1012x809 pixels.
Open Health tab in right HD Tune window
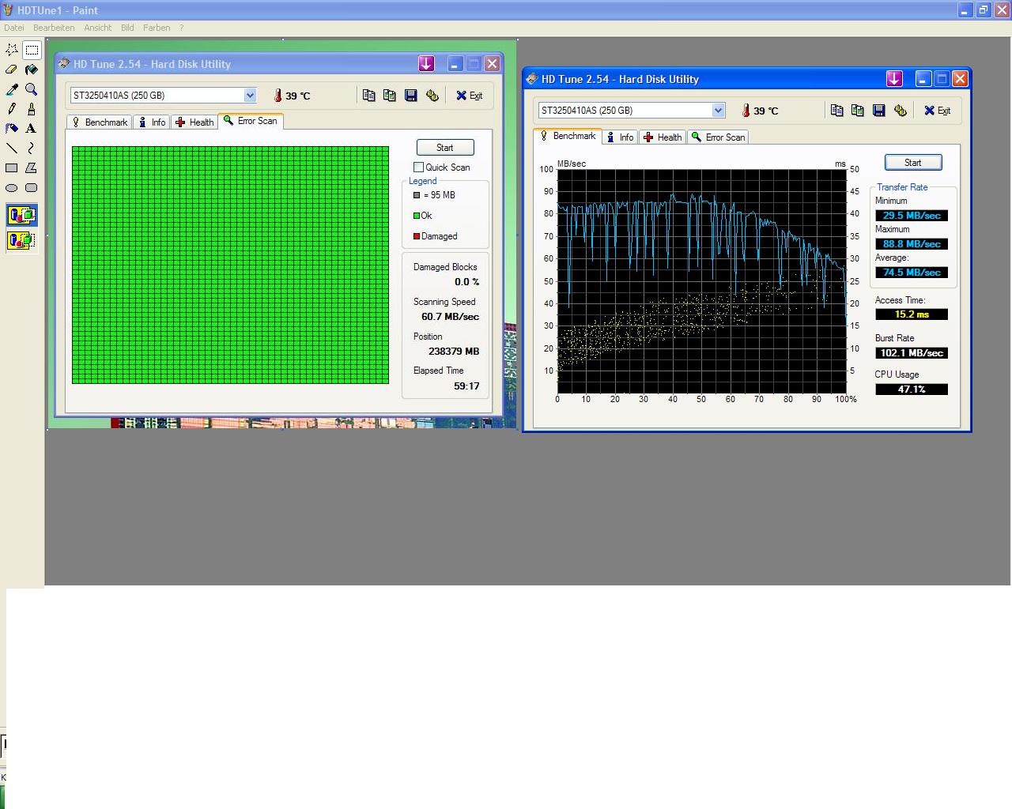663,137
